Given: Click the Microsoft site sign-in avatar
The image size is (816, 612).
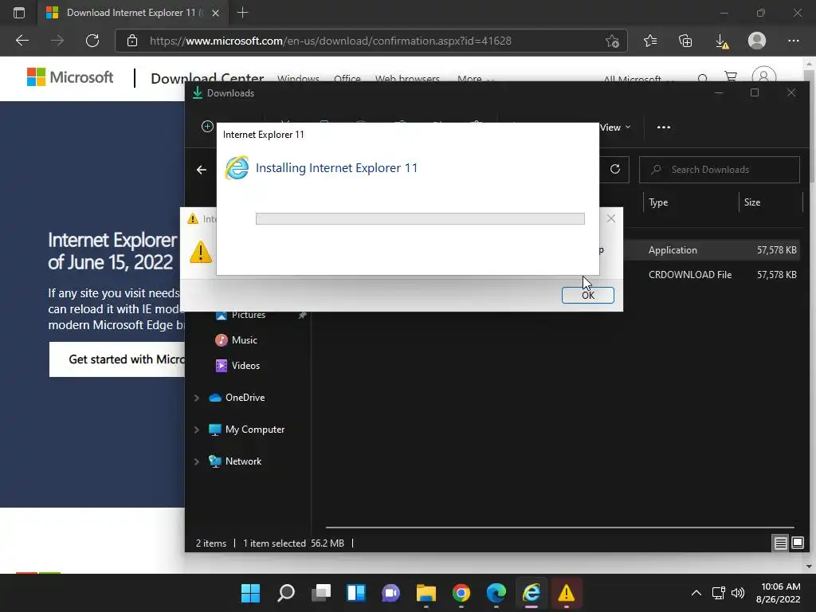Looking at the screenshot, I should point(763,76).
